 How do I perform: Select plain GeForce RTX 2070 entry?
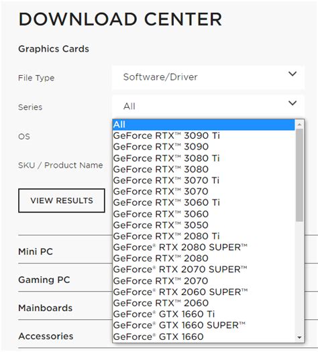204,281
